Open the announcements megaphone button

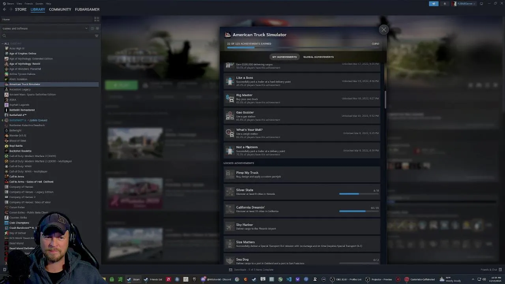(x=434, y=4)
